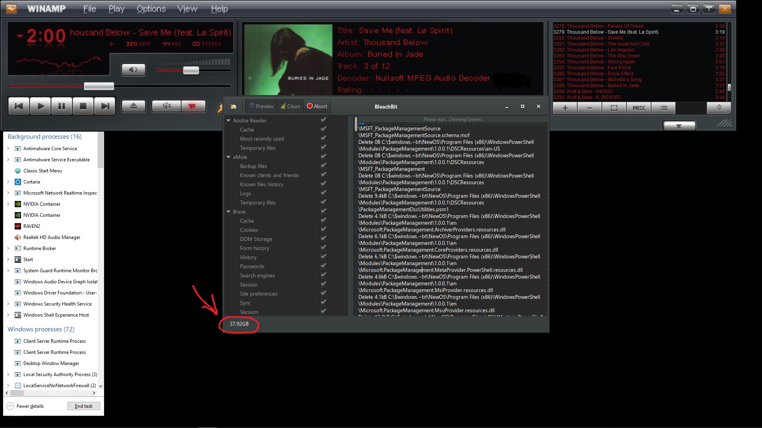
Task: Toggle shuffle button with 123 icon
Action: point(167,106)
